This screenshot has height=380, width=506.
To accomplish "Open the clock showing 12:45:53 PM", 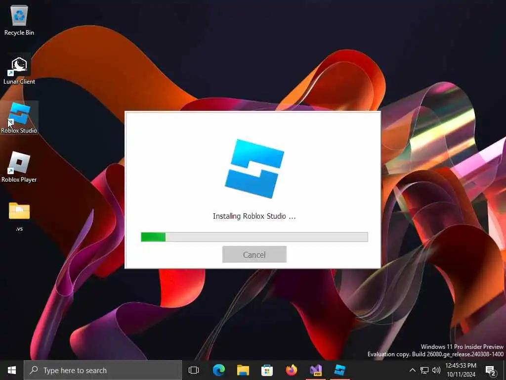I will pos(461,370).
